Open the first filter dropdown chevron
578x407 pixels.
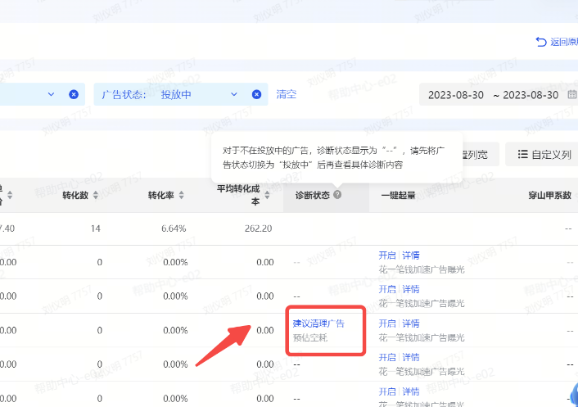pos(52,94)
